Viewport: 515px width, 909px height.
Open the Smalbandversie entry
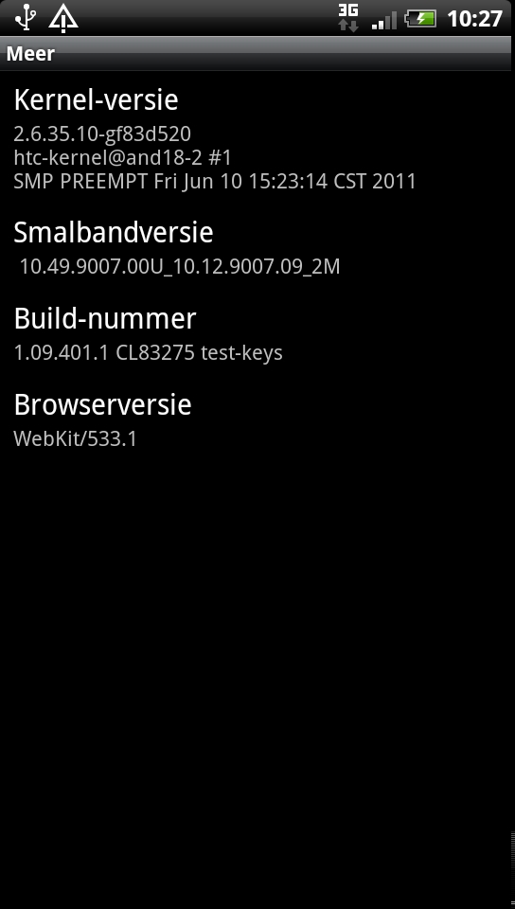point(257,247)
